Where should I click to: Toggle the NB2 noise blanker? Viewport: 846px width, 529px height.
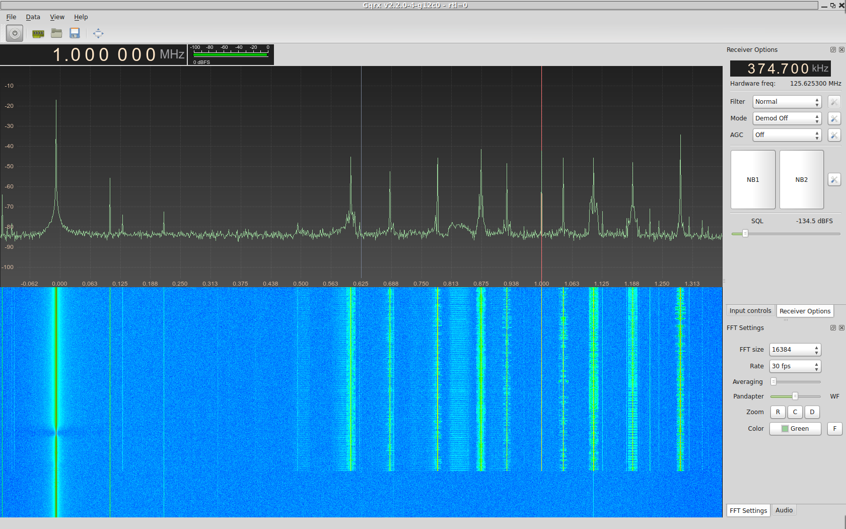click(x=801, y=180)
